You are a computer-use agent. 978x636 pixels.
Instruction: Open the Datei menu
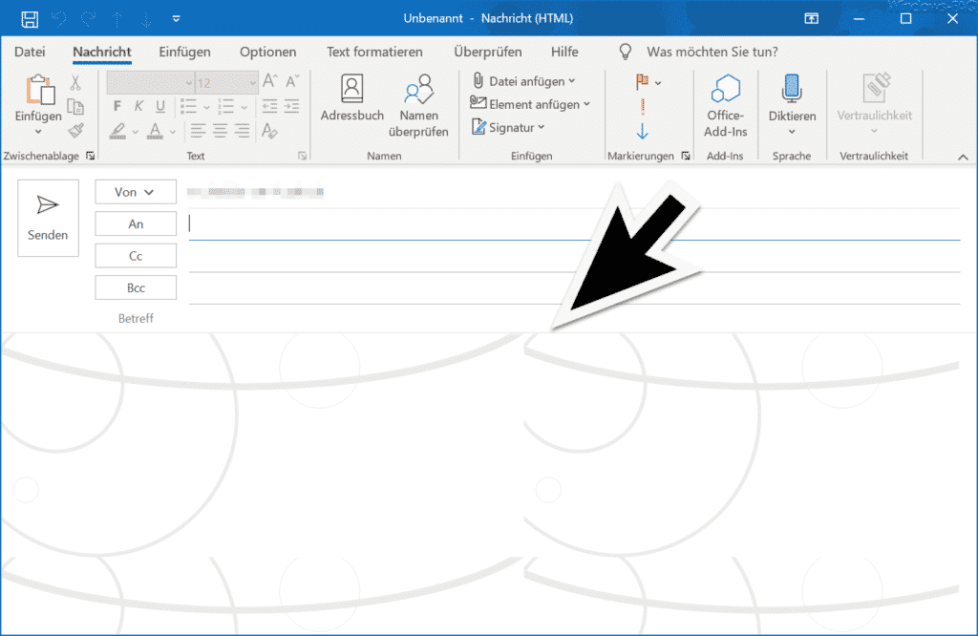click(30, 52)
